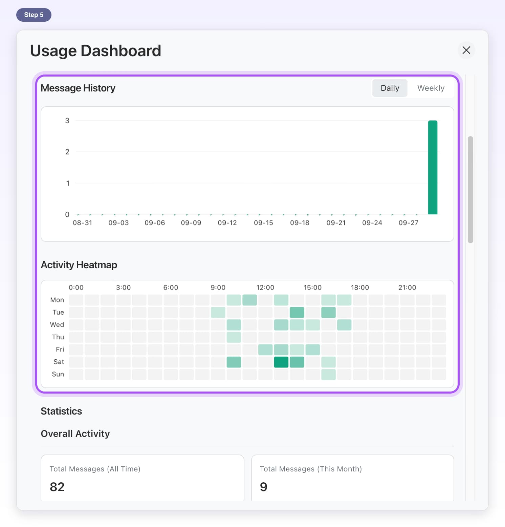Click the Sunday green heatmap cell
This screenshot has height=527, width=505.
pyautogui.click(x=328, y=375)
